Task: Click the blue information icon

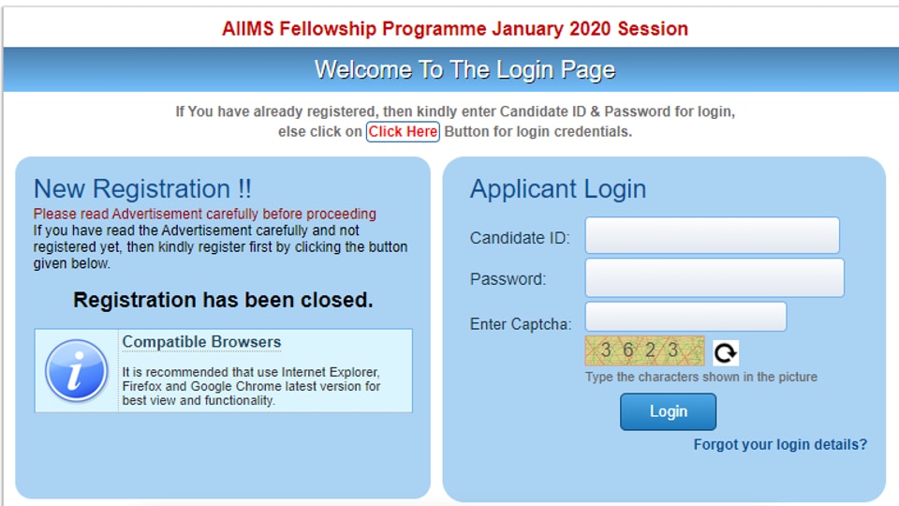Action: (76, 370)
